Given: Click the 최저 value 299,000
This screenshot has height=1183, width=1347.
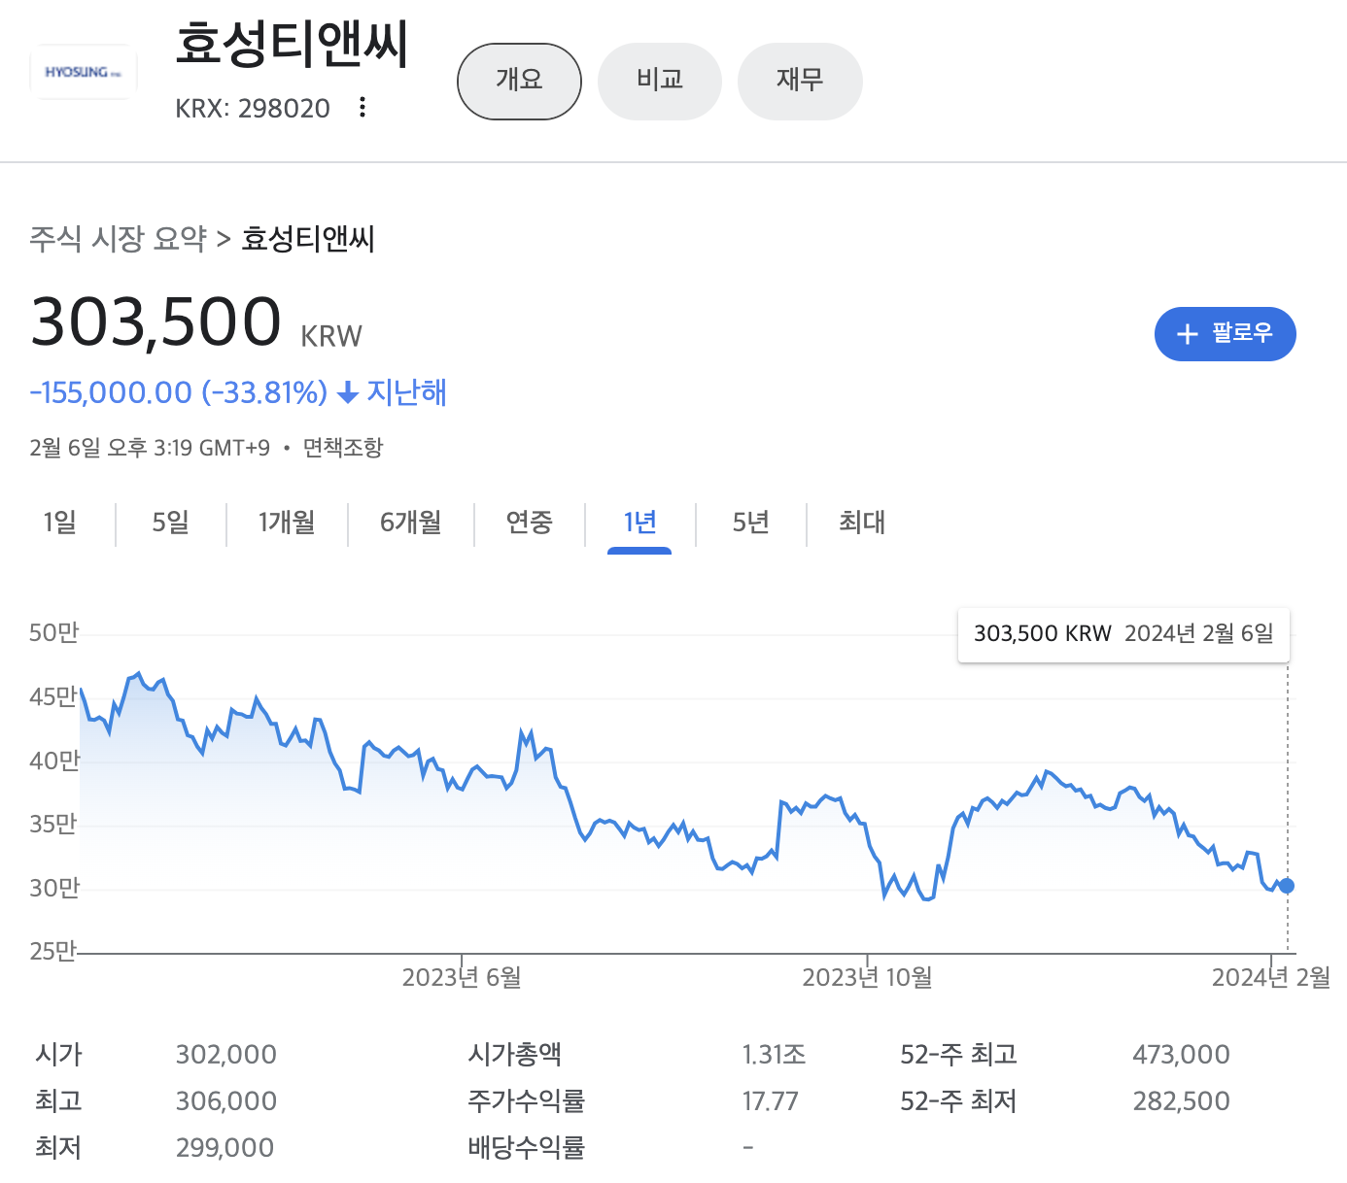Looking at the screenshot, I should pos(224,1148).
